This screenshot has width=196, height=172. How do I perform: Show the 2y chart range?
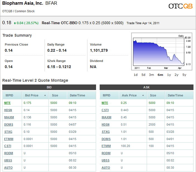[x=177, y=75]
